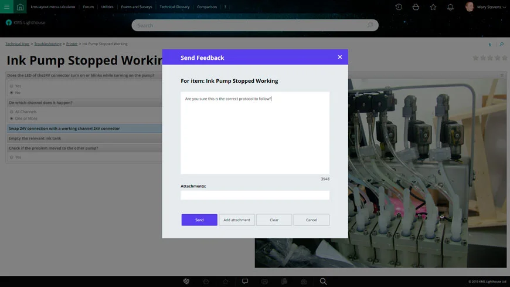This screenshot has height=287, width=510.
Task: Go to the home page icon
Action: click(20, 7)
